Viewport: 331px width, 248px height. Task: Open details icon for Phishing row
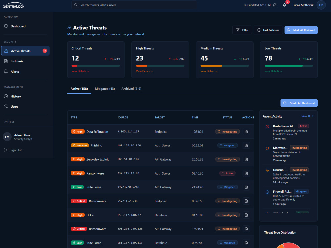(x=246, y=145)
